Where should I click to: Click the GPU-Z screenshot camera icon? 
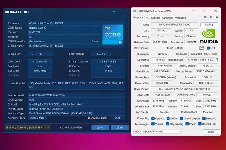205,17
